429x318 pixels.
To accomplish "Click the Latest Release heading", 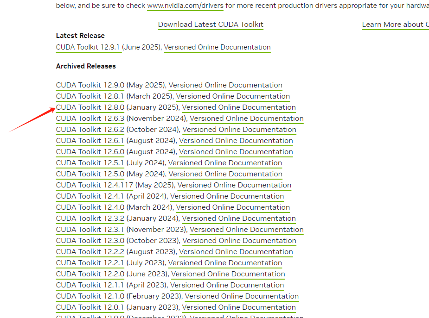I will [80, 36].
